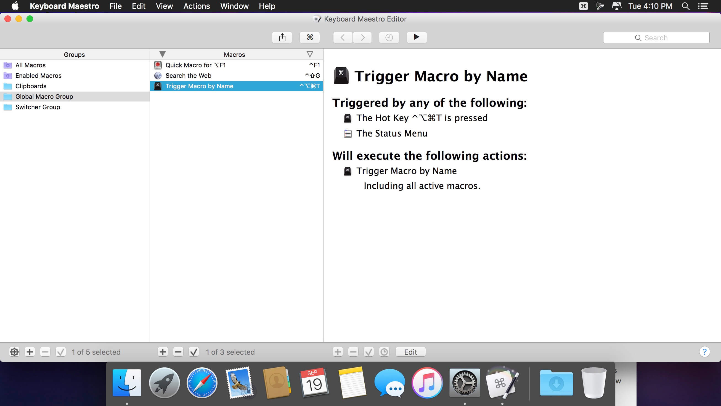
Task: Click the Edit button
Action: [x=410, y=352]
